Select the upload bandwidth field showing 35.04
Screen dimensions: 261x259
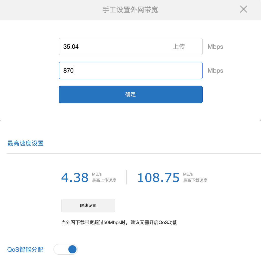115,47
